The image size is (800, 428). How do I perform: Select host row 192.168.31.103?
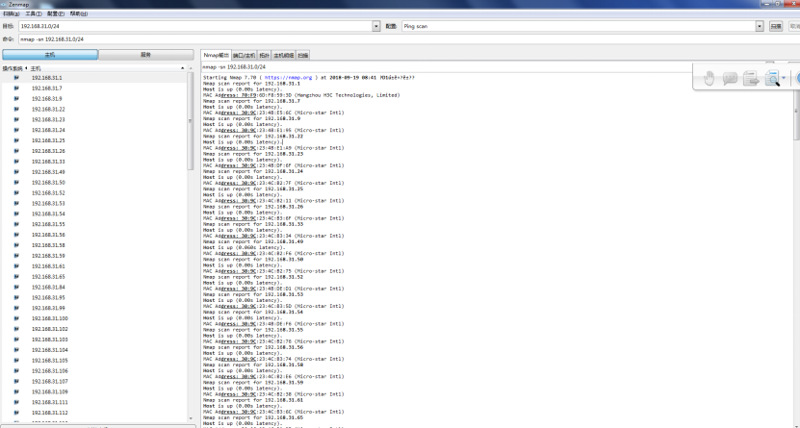[x=94, y=340]
